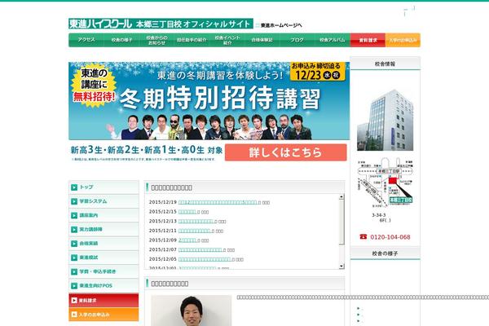Viewport: 489px width, 326px height.
Task: Click the 東進ハイスクール site logo header
Action: click(x=161, y=24)
